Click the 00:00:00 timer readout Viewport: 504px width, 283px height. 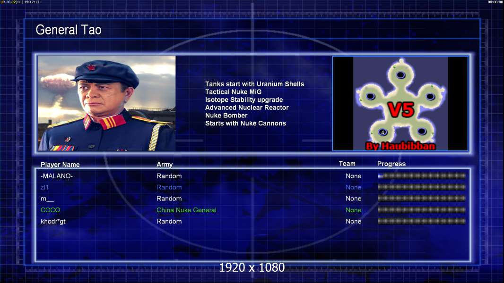[x=495, y=2]
